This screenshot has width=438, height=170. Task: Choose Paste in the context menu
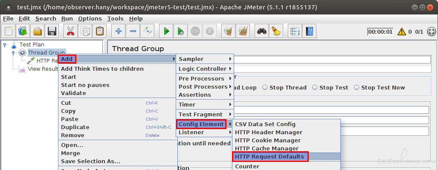click(x=117, y=119)
